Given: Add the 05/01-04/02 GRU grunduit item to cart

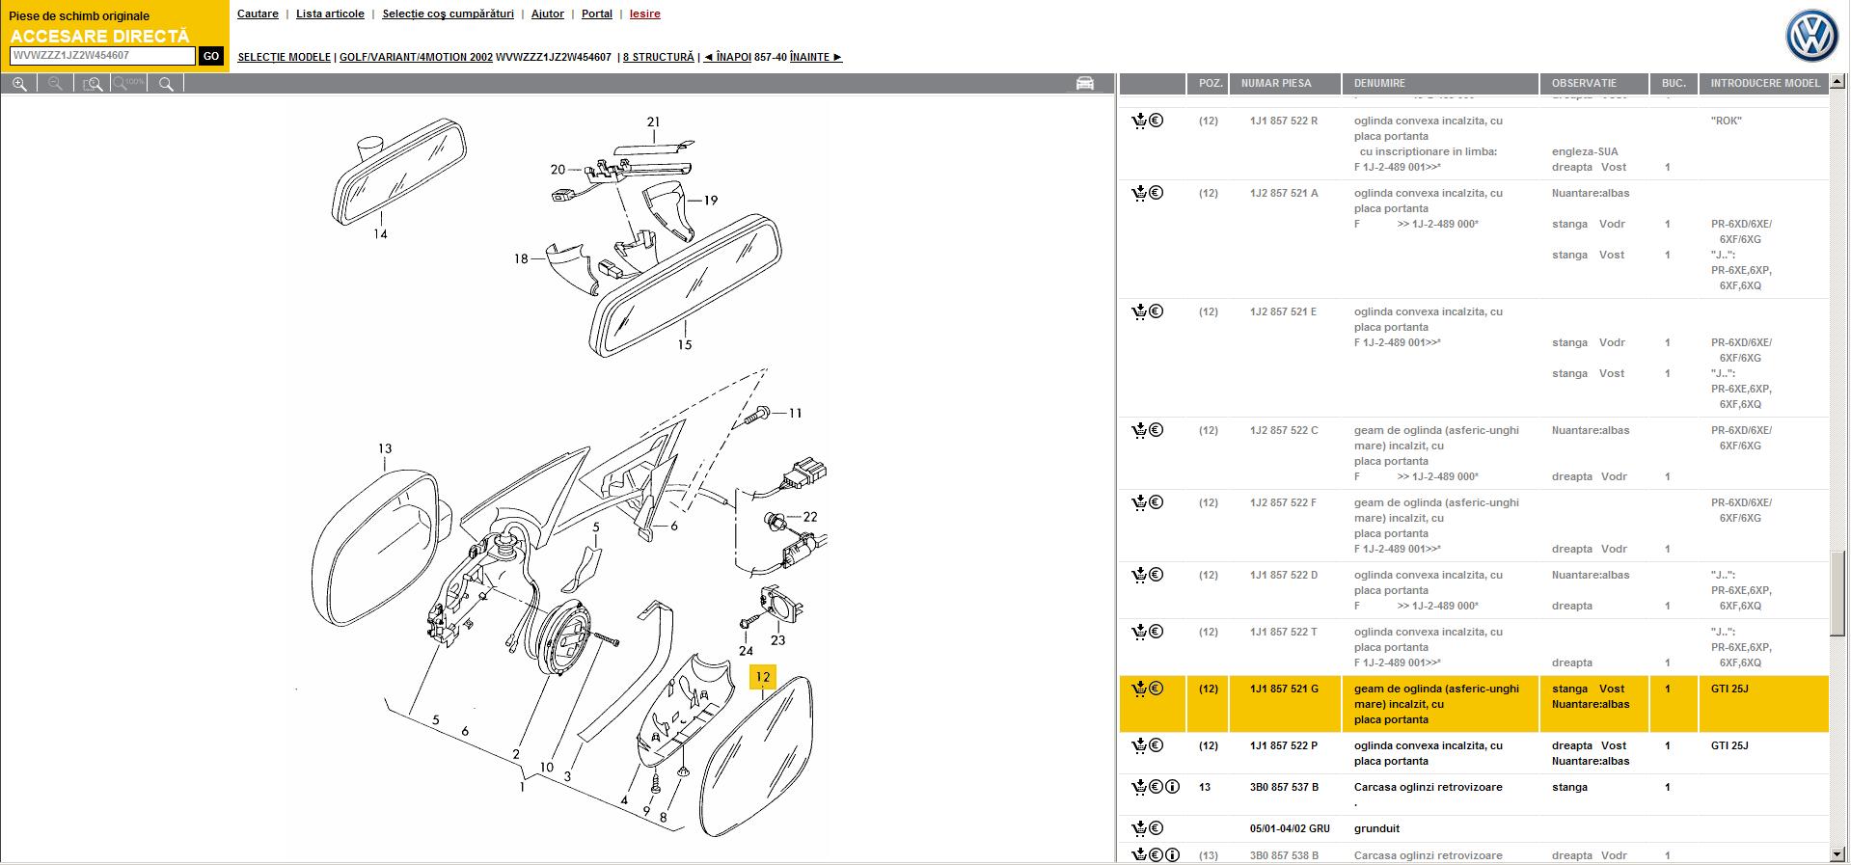Looking at the screenshot, I should tap(1139, 828).
